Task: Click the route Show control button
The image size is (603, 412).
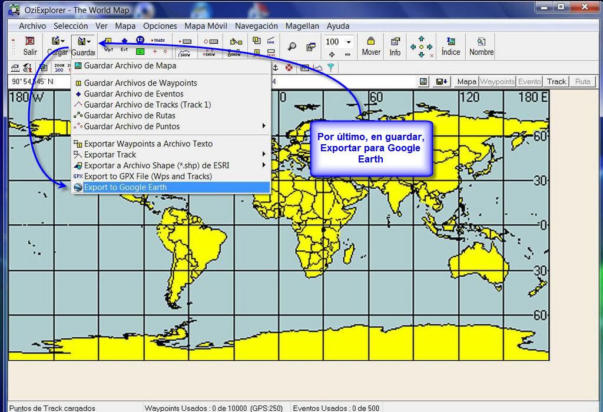Action: pos(210,54)
